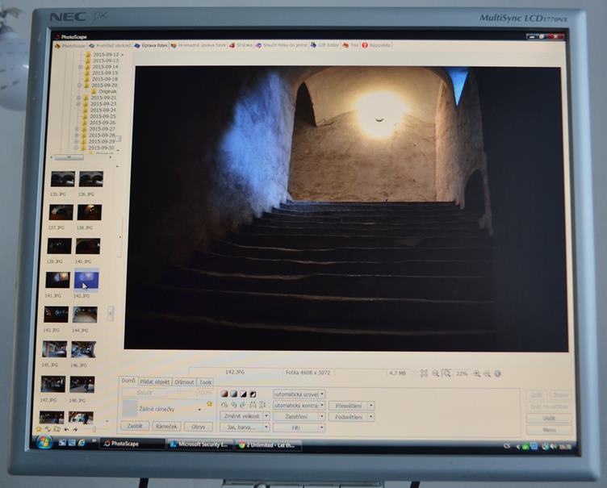Open the 'GIF Editor' tab
607x488 pixels.
pyautogui.click(x=324, y=45)
